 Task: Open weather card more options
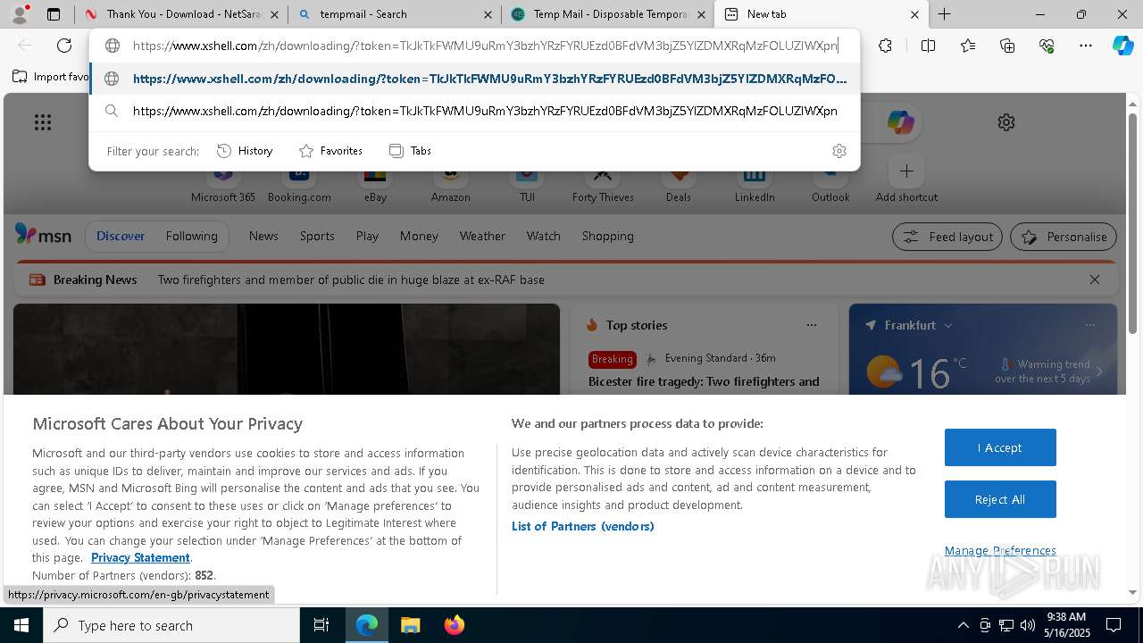[1090, 325]
